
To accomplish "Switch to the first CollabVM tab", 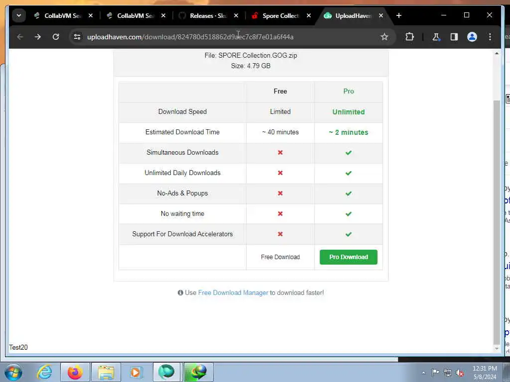I will [x=63, y=15].
